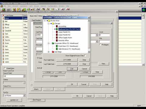Click the Attach button

click(x=36, y=89)
